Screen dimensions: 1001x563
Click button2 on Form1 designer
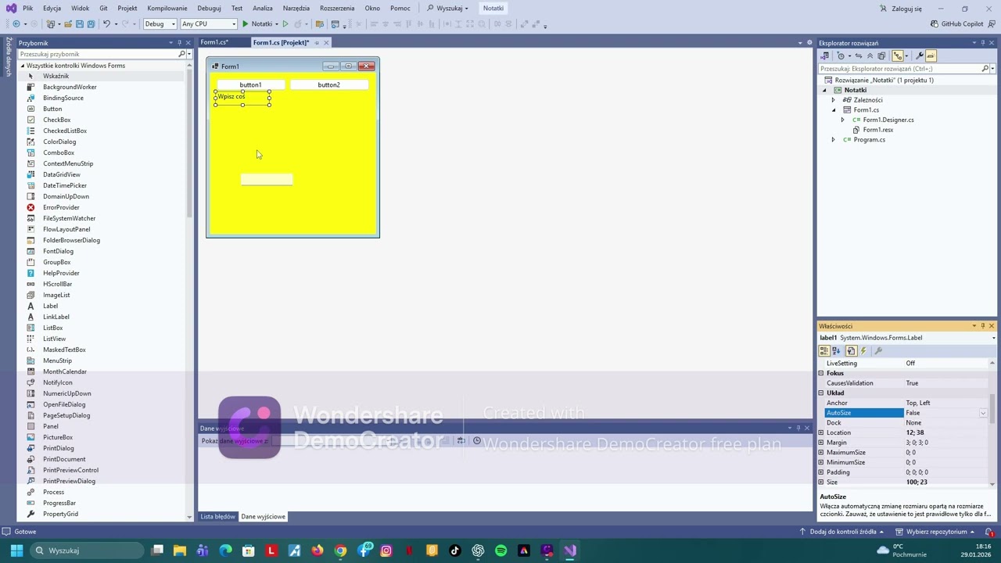tap(328, 84)
